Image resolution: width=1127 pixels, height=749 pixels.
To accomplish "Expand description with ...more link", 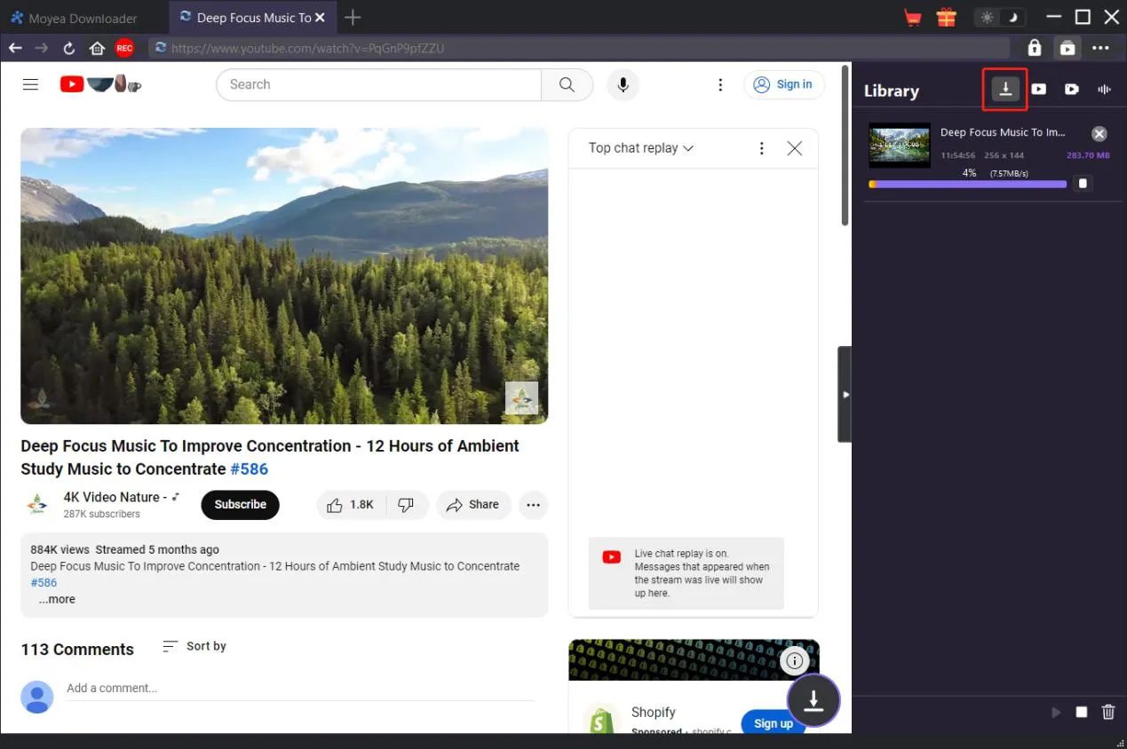I will pyautogui.click(x=57, y=599).
